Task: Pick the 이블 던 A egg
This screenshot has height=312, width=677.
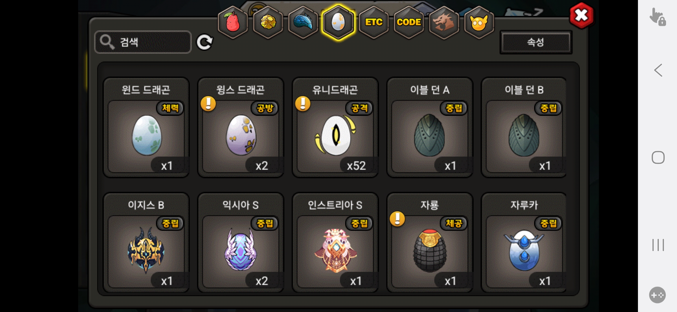Action: (430, 127)
